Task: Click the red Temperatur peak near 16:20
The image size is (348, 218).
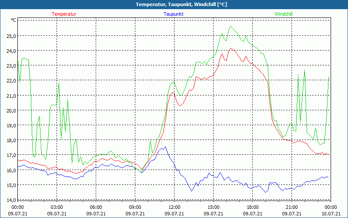Action: (x=231, y=48)
